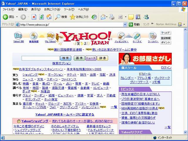
Task: Click the 辞書 dictionary button
Action: click(x=103, y=58)
